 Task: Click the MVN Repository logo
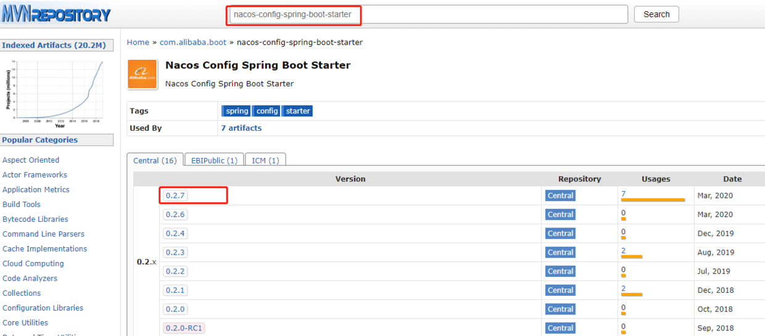click(x=57, y=13)
